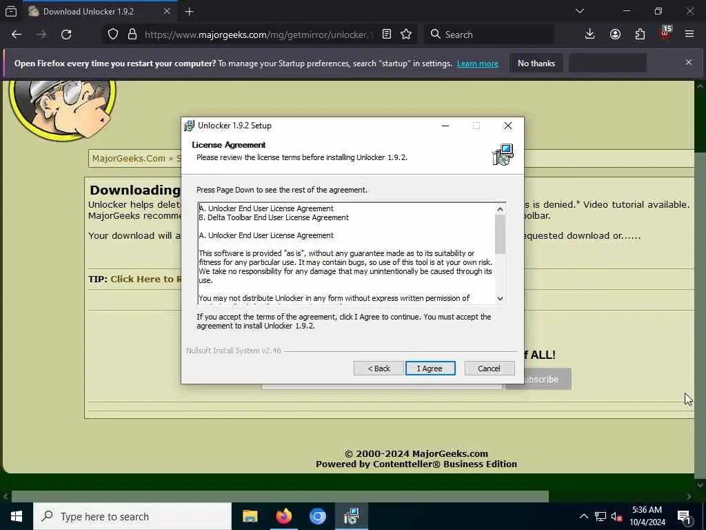
Task: Open the notification center icon
Action: (684, 516)
